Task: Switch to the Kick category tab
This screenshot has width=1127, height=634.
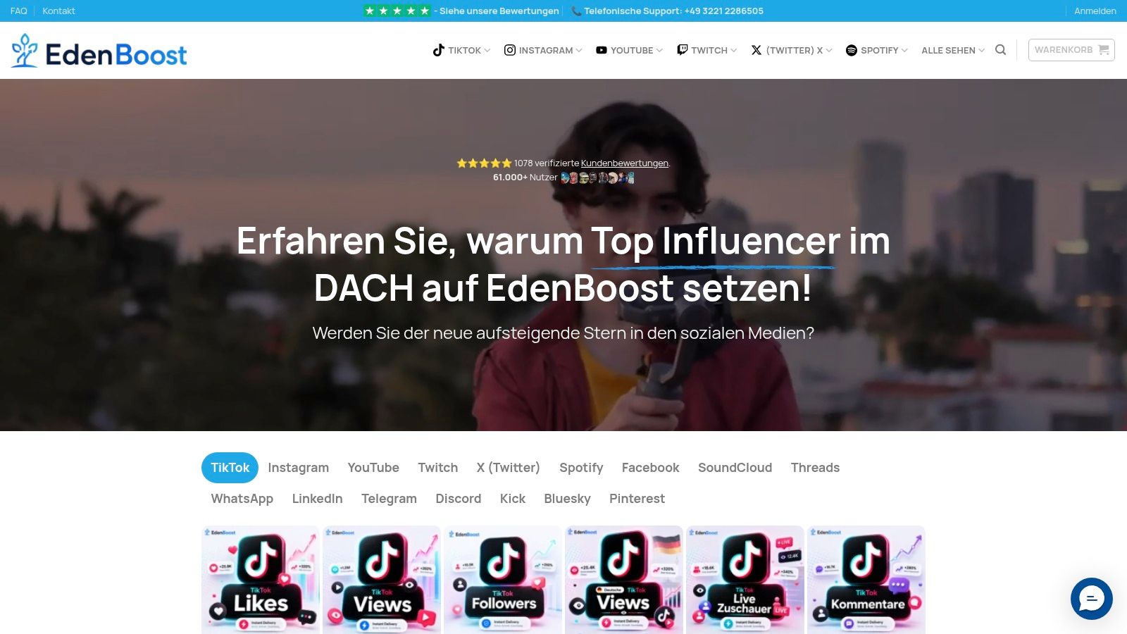Action: [512, 499]
